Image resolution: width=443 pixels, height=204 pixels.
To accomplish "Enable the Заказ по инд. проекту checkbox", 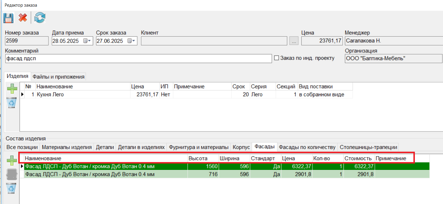I will pyautogui.click(x=276, y=58).
